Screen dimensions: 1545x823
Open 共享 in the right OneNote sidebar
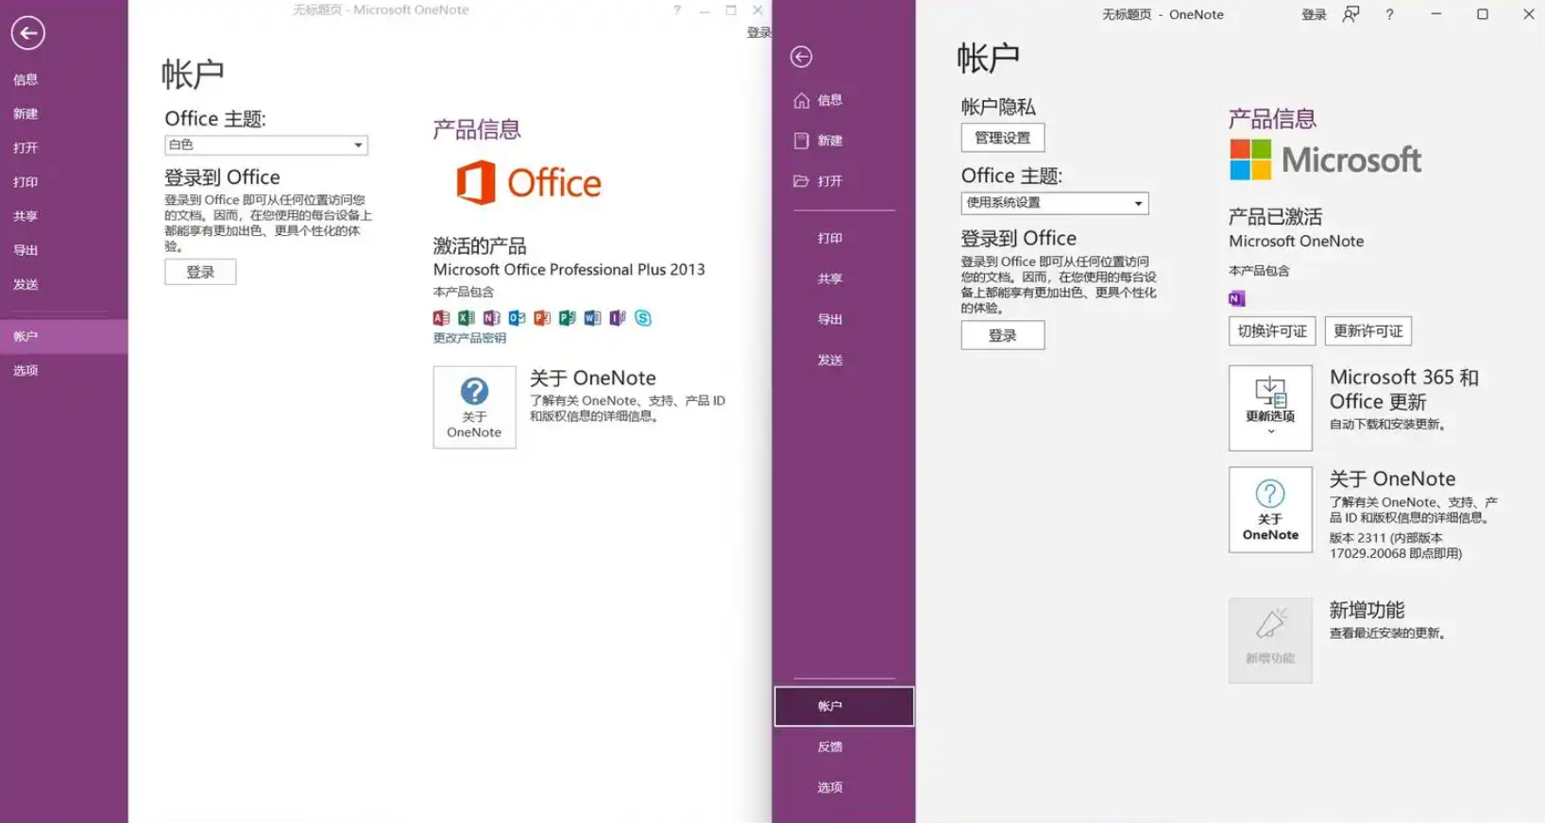click(844, 278)
